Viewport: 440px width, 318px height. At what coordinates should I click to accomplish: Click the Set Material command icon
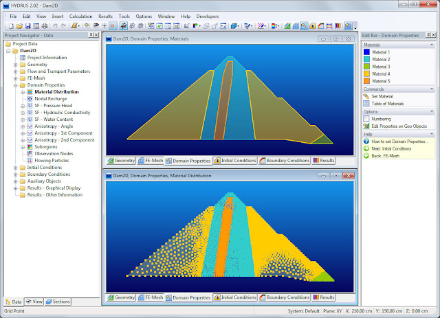366,96
